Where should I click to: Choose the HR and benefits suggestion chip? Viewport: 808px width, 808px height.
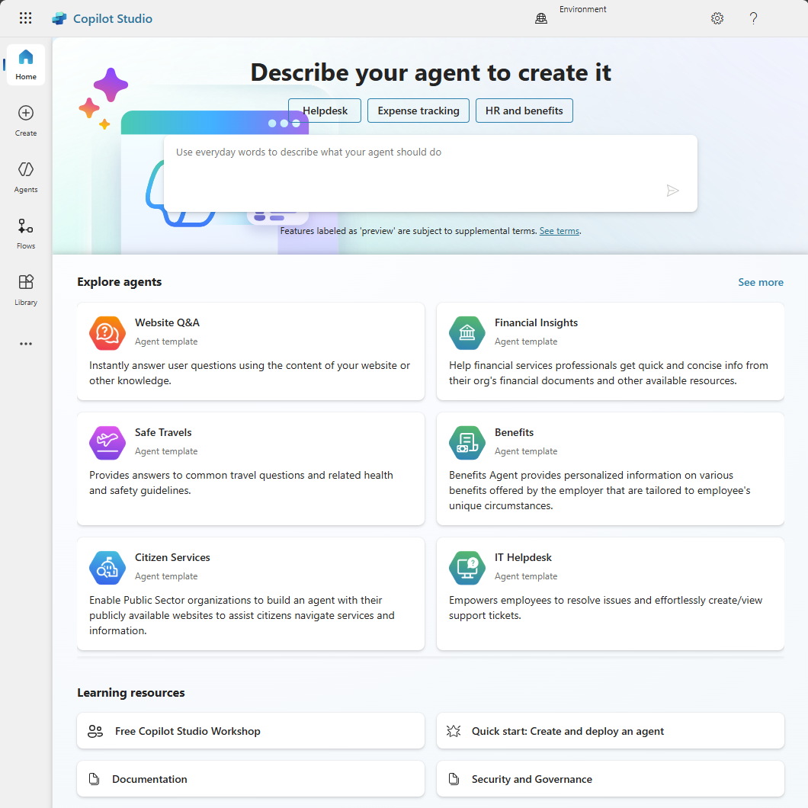coord(524,111)
